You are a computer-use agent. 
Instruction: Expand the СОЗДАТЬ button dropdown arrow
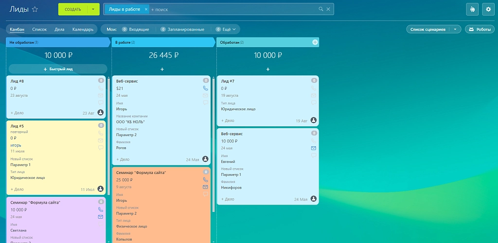pyautogui.click(x=93, y=9)
